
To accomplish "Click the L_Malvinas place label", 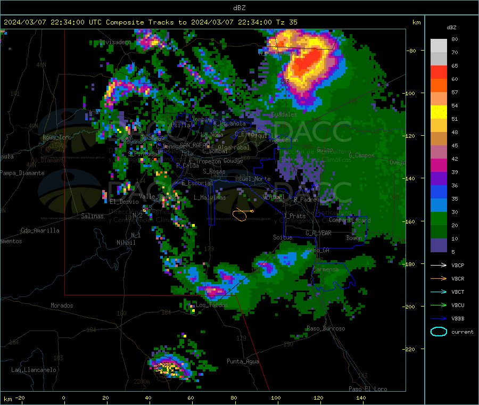I will point(210,197).
